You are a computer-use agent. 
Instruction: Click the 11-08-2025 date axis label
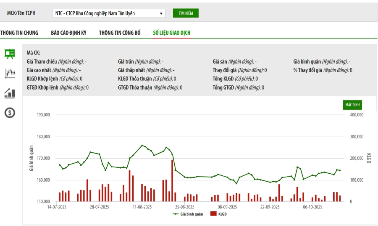coord(142,207)
